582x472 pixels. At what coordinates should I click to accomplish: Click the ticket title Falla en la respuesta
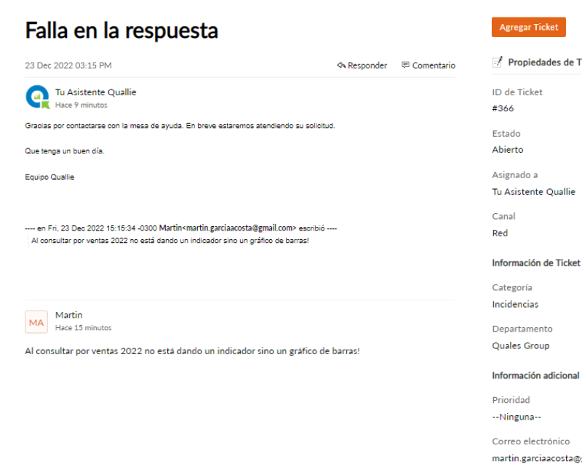(121, 31)
